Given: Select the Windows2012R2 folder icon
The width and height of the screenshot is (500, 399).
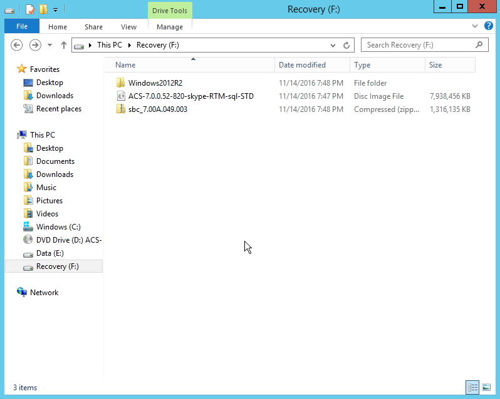Looking at the screenshot, I should (120, 83).
